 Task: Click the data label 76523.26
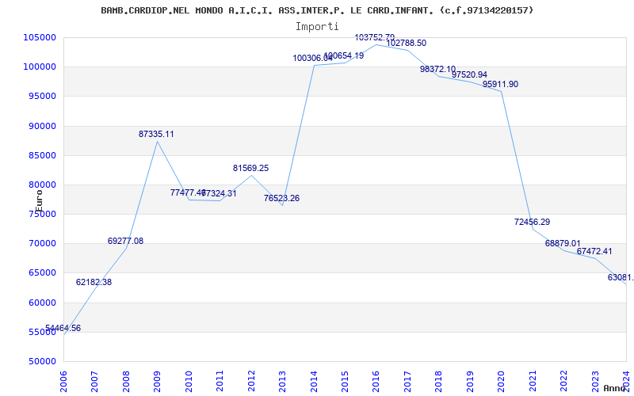pos(282,199)
